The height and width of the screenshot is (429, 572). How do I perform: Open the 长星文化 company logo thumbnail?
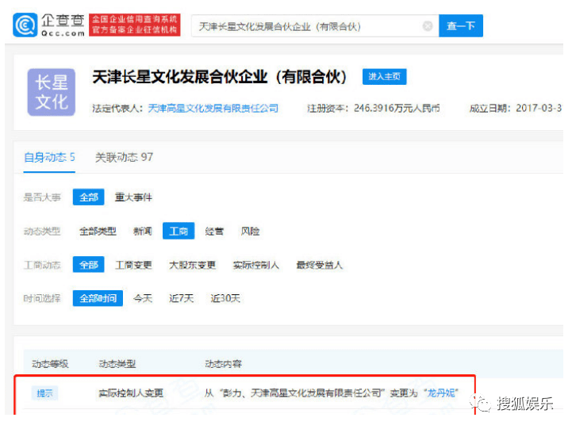pyautogui.click(x=52, y=92)
